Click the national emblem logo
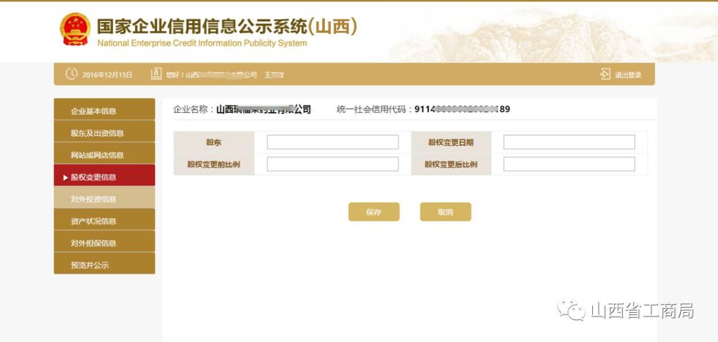Image resolution: width=718 pixels, height=342 pixels. coord(75,29)
